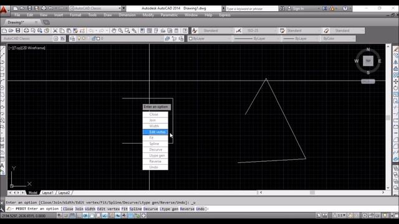Open the Draw menu
Screen dimensions: 399x224
coord(108,15)
